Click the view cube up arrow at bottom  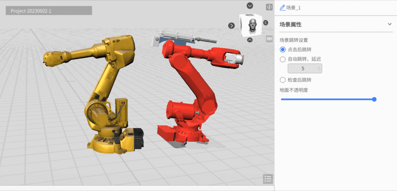pos(250,40)
